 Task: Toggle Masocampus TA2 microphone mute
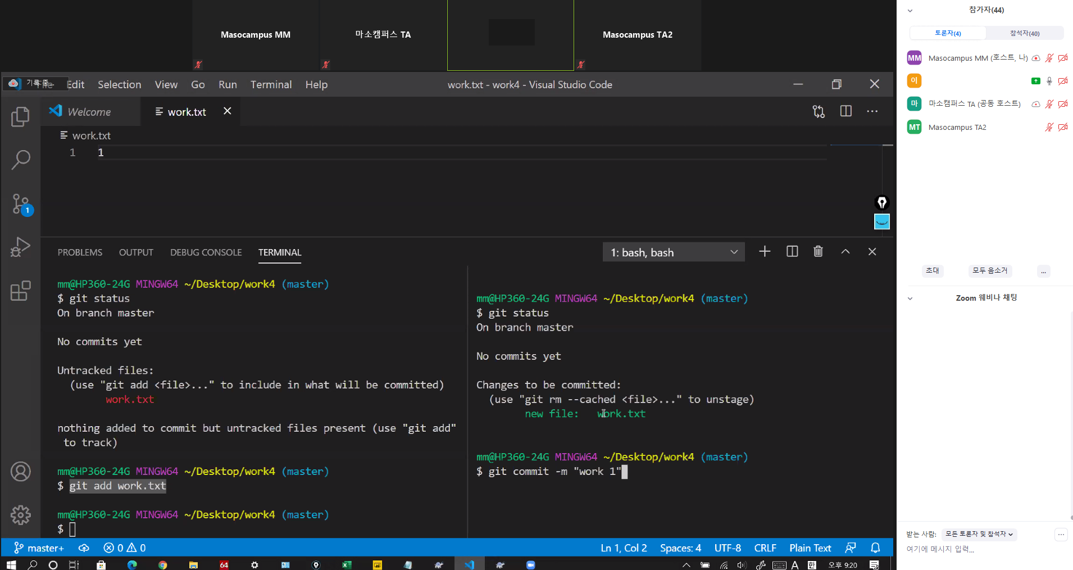(1048, 128)
